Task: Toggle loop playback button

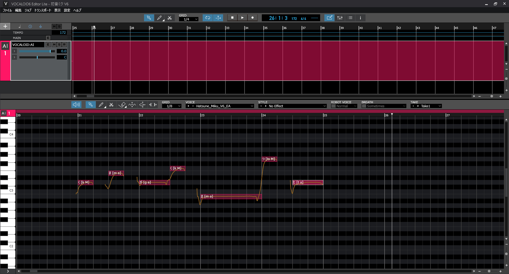Action: (208, 18)
